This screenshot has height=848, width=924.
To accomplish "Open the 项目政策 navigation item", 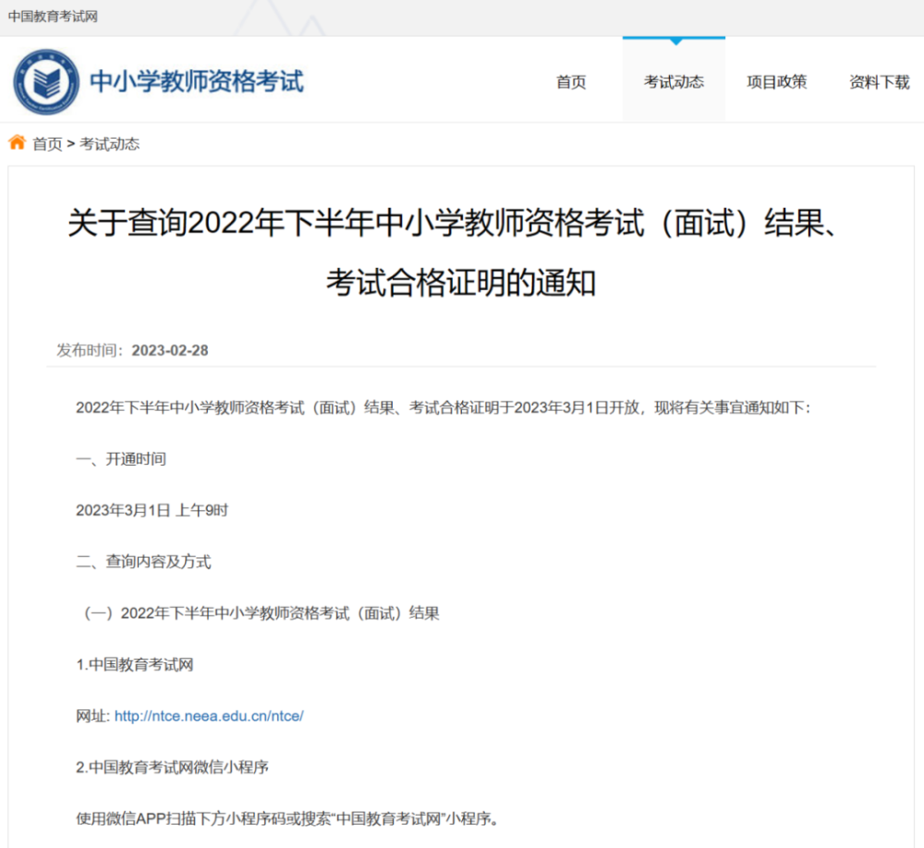I will [x=777, y=82].
